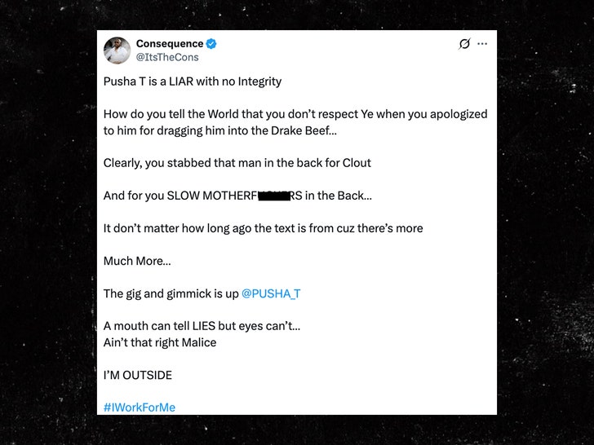Click the line 'Pusha T is a LIAR'
Screen dimensions: 594x445
pos(193,82)
